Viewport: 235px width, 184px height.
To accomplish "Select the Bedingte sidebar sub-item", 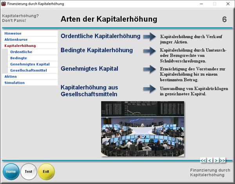I will pos(19,58).
